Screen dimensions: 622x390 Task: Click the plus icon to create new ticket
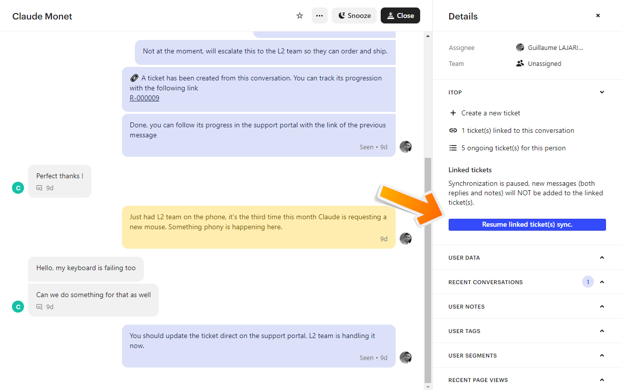point(453,113)
